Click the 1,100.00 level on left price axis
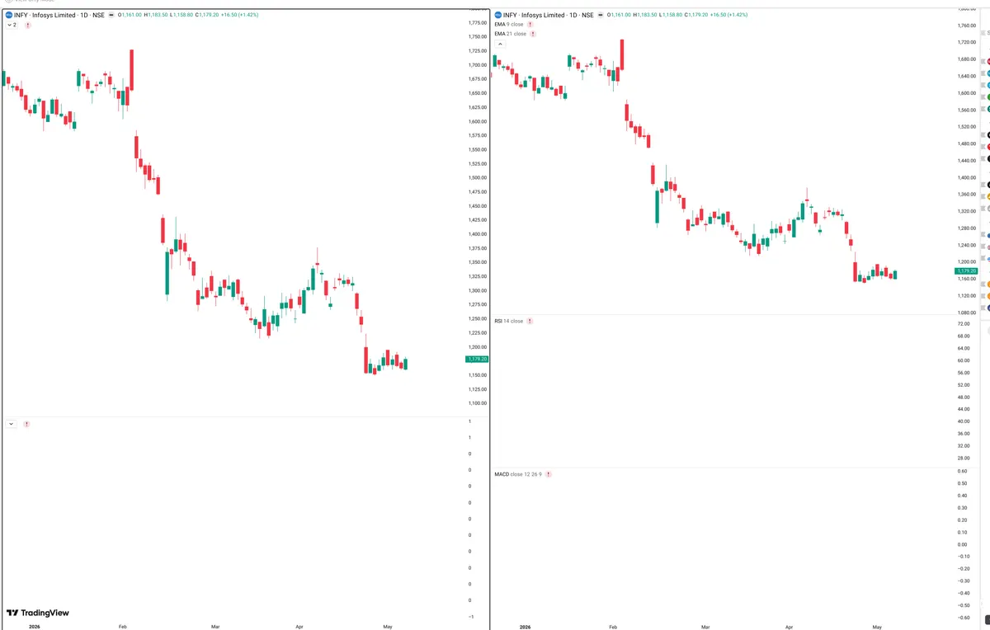This screenshot has width=990, height=630. point(477,402)
